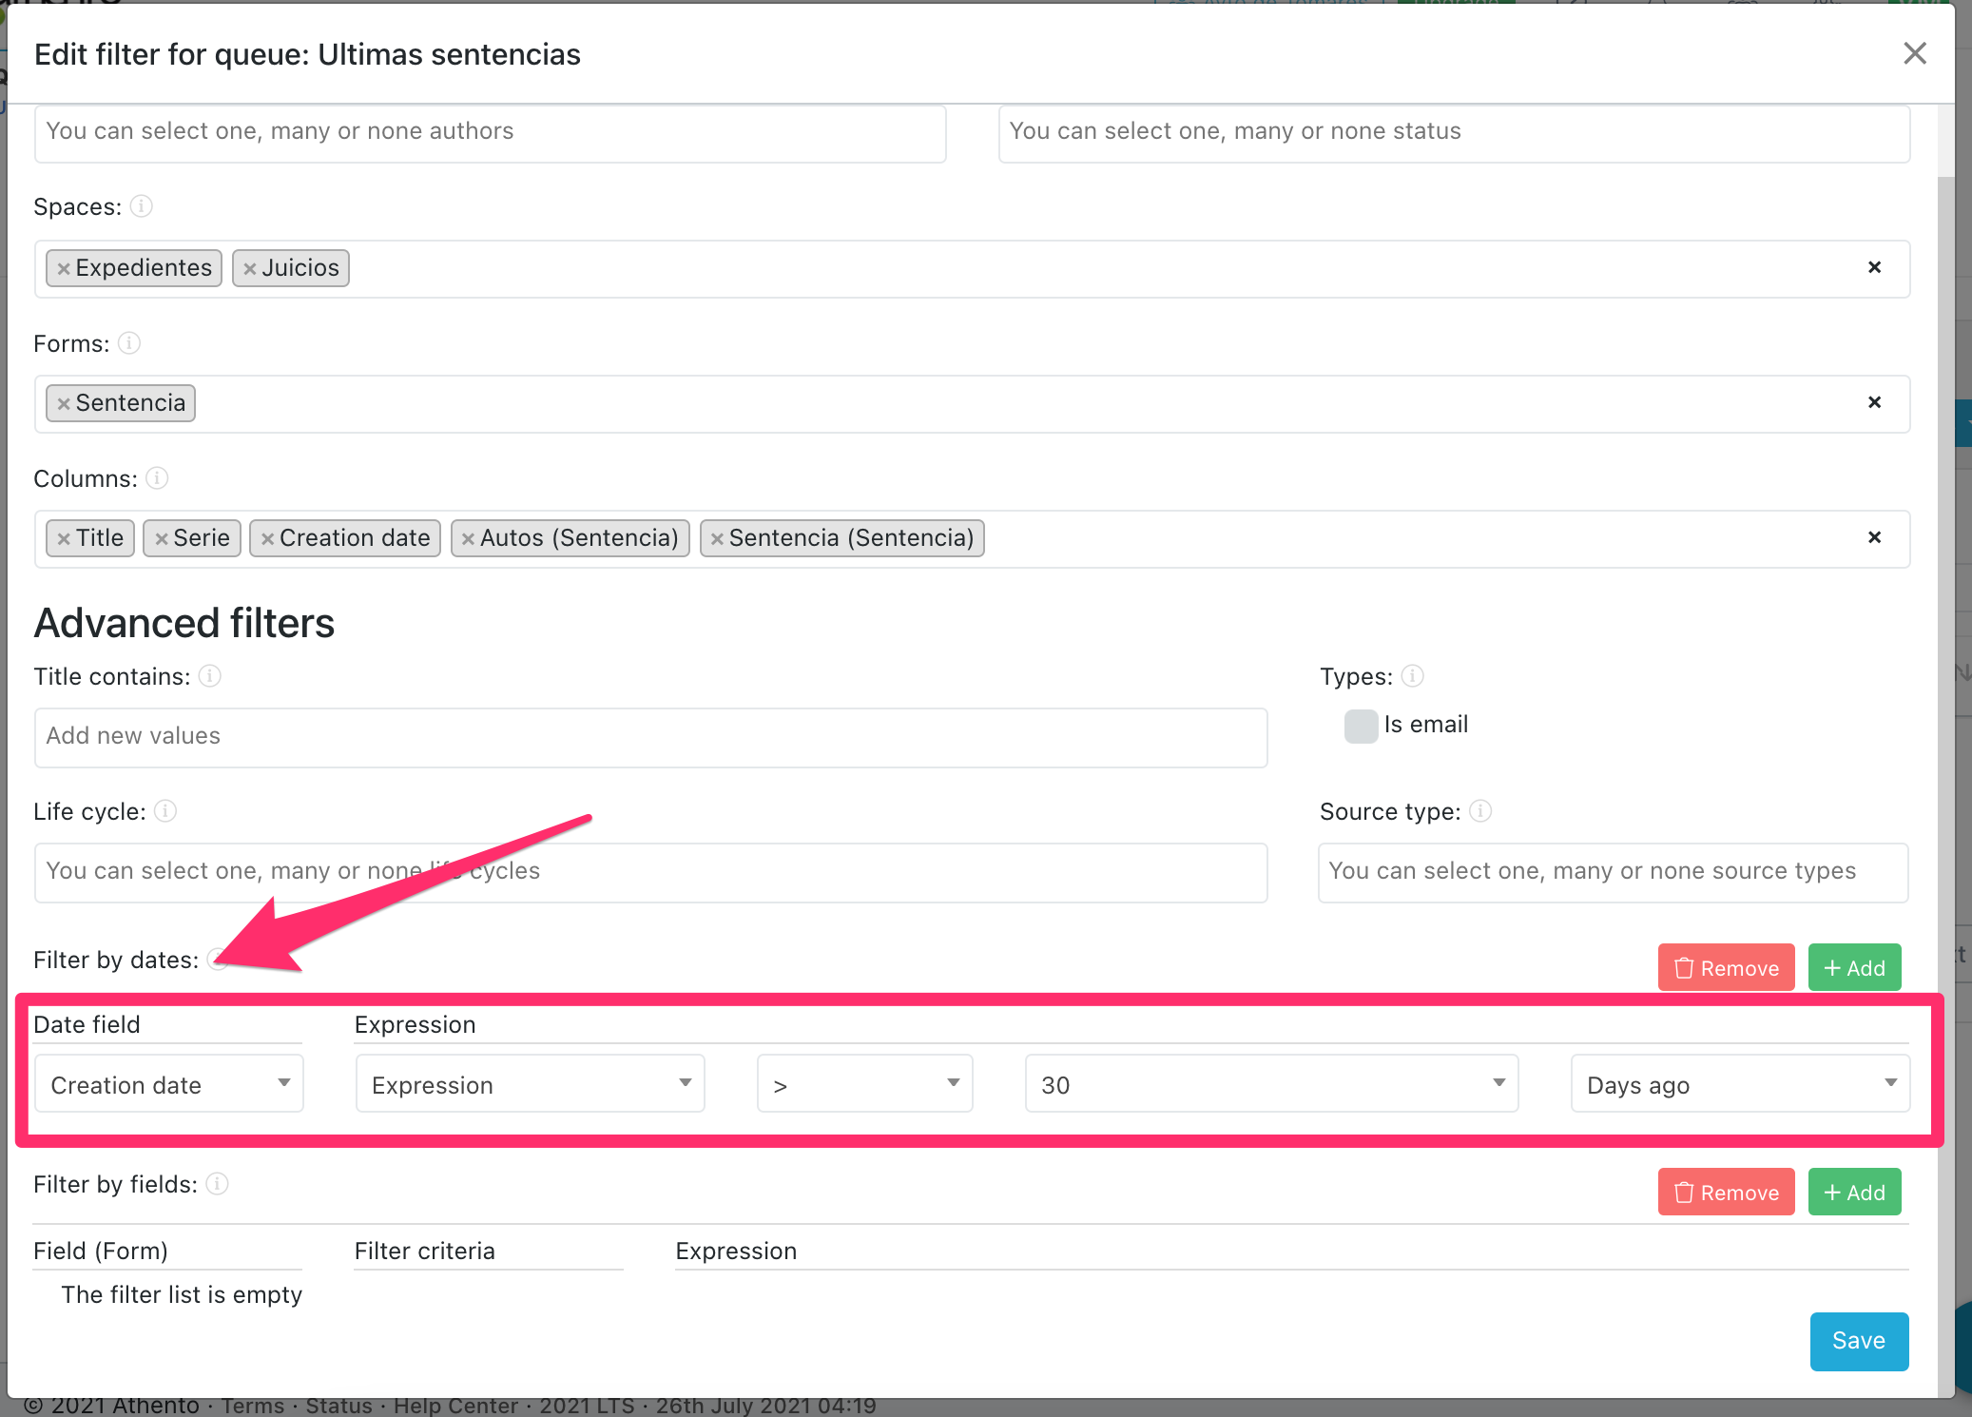Remove the Expedientes tag from Spaces
1972x1417 pixels.
(64, 268)
